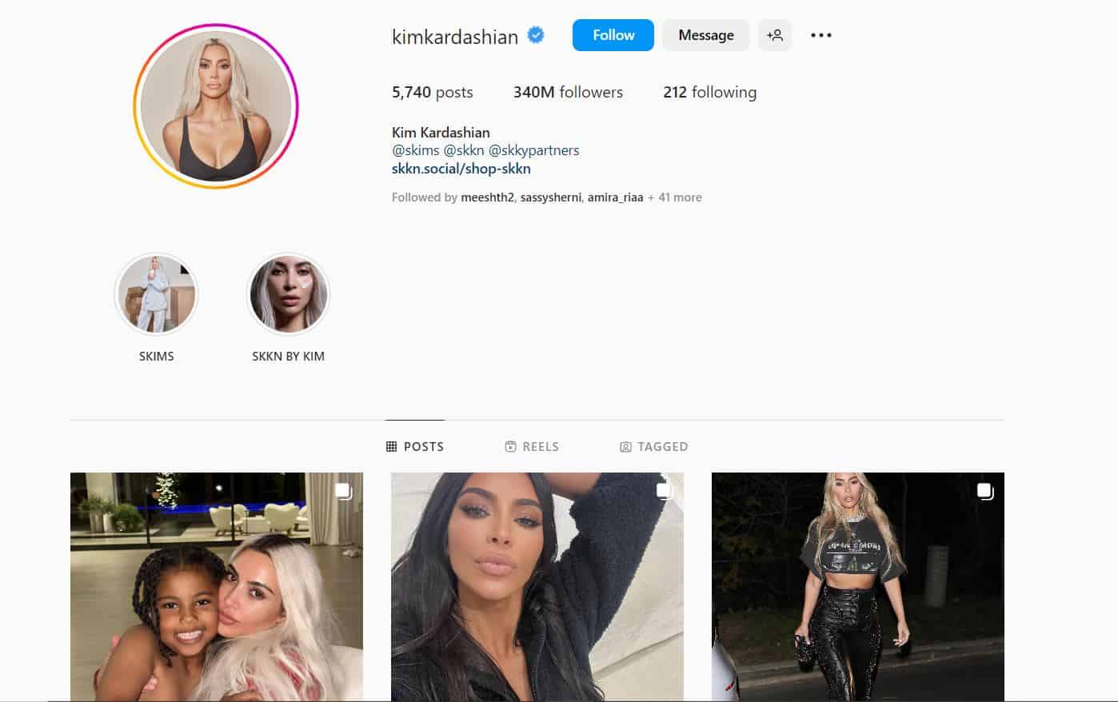Click the carousel icon on selfie post
1118x702 pixels.
click(664, 491)
